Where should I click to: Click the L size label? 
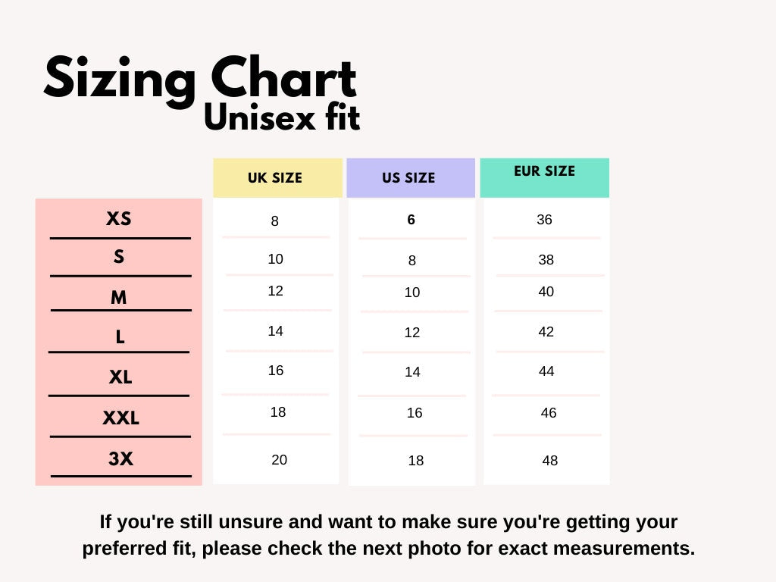(120, 337)
